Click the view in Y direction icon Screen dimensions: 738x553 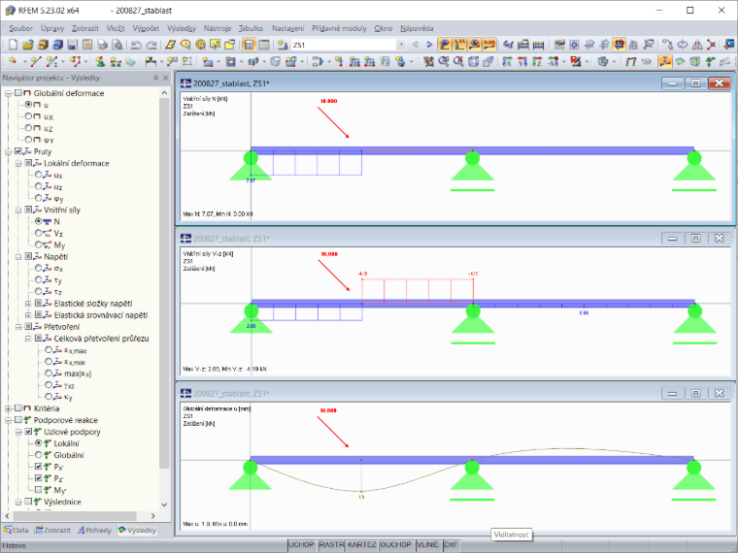point(522,61)
